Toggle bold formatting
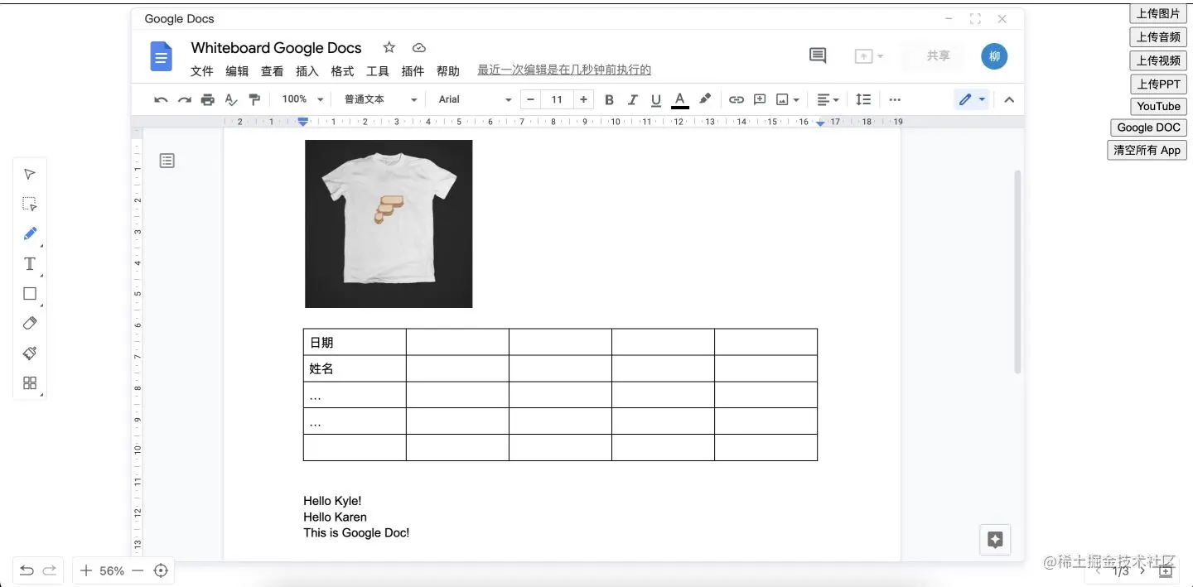Image resolution: width=1193 pixels, height=587 pixels. click(x=609, y=99)
